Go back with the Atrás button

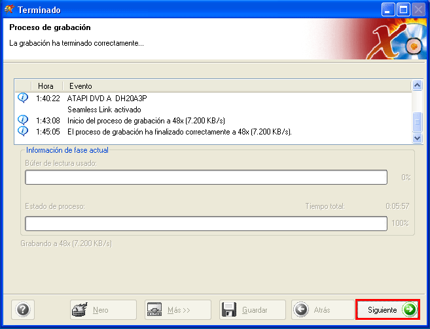click(323, 309)
